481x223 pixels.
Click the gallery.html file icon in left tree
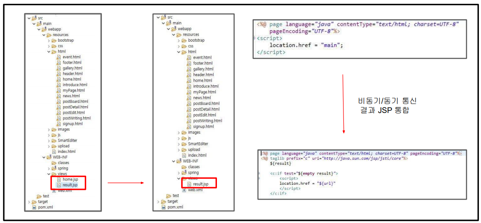point(59,68)
